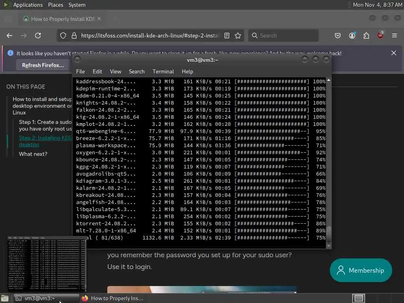This screenshot has width=404, height=303.
Task: Click the Firefox sidebar toggle icon near tabs
Action: coord(8,19)
